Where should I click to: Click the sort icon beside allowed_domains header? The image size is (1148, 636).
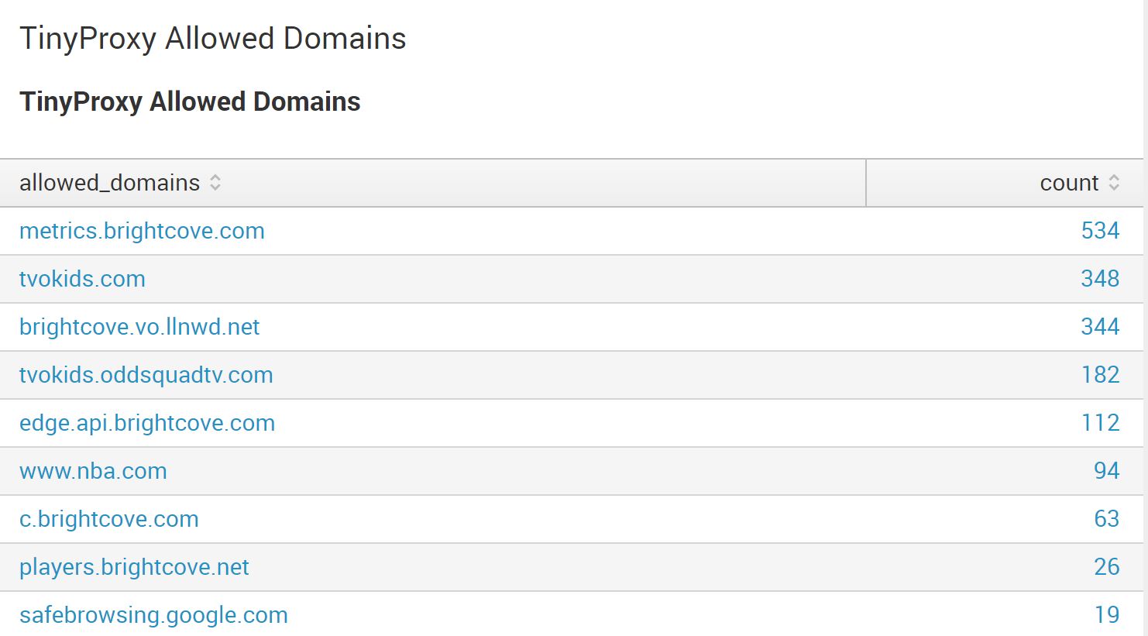pos(215,183)
